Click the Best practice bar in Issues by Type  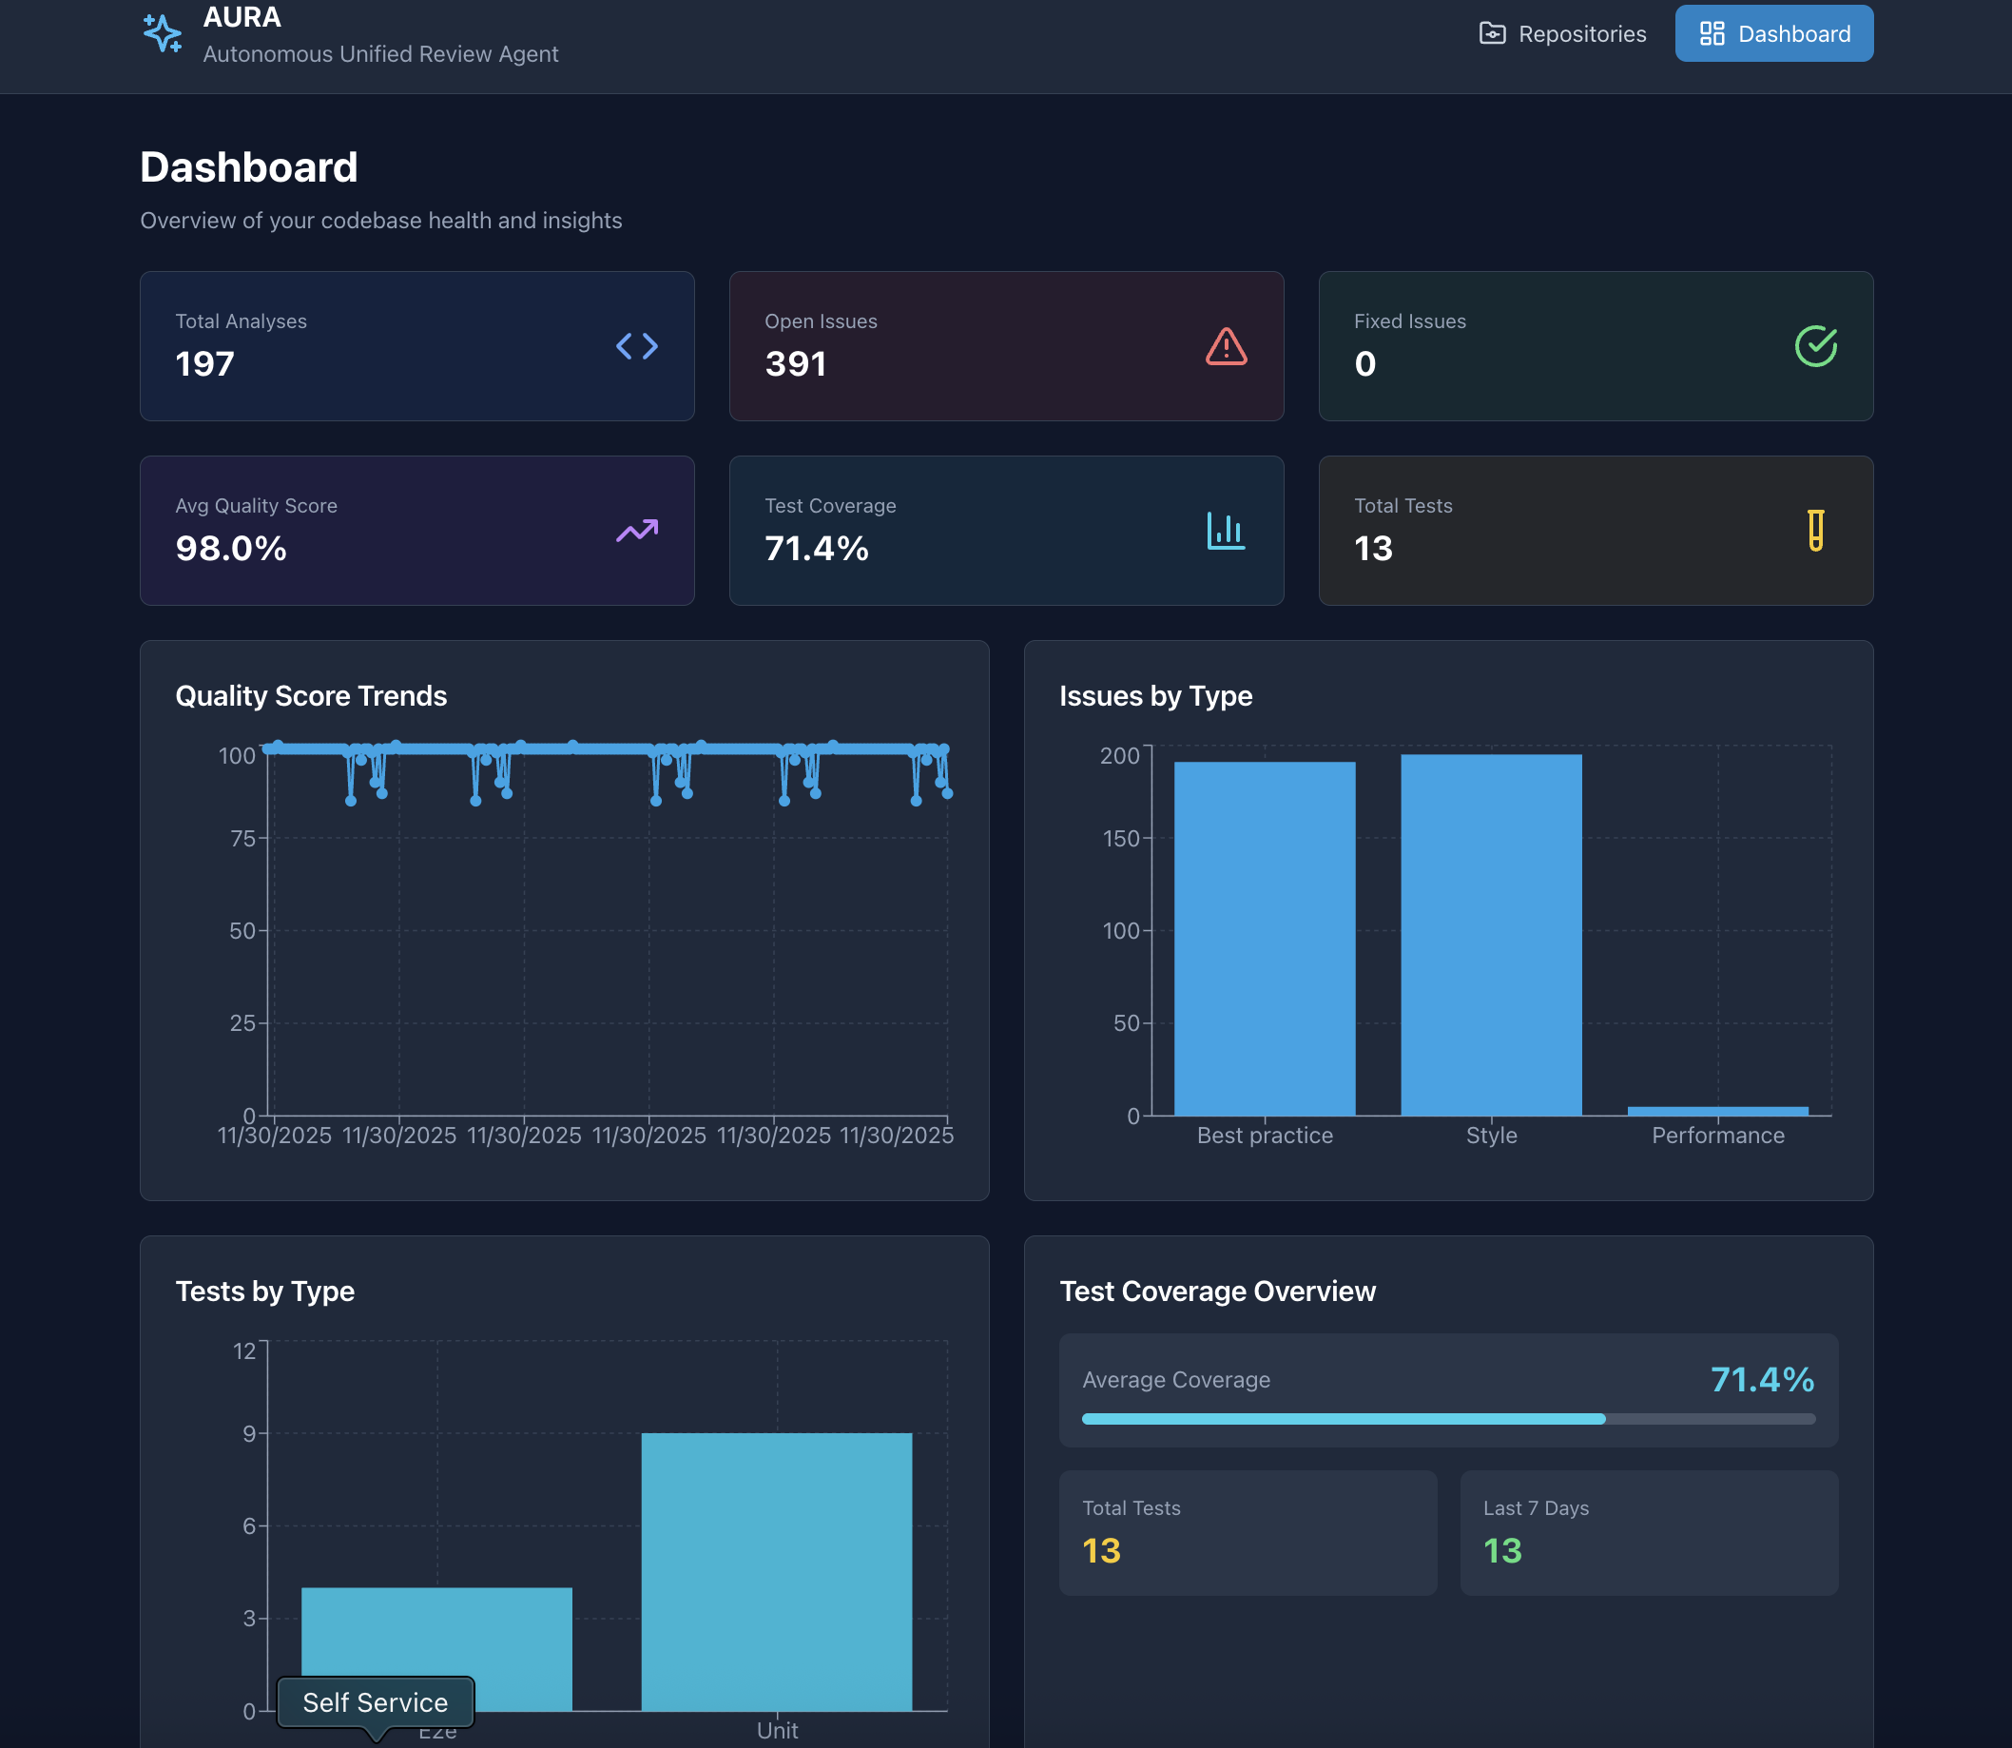(x=1264, y=938)
